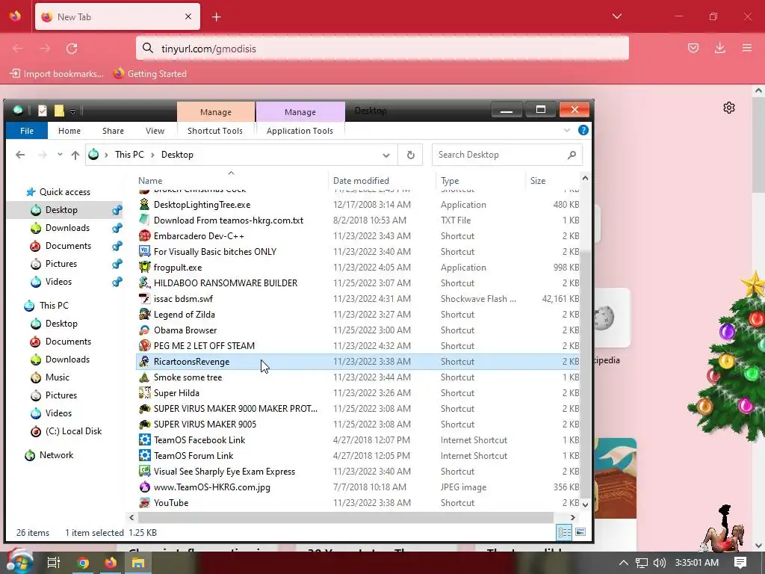Select the TeamOS Facebook Link icon
The width and height of the screenshot is (765, 574).
pyautogui.click(x=144, y=439)
